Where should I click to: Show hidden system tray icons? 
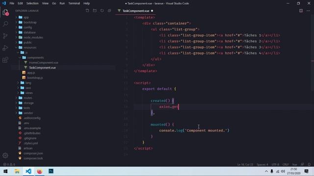[x=266, y=171]
